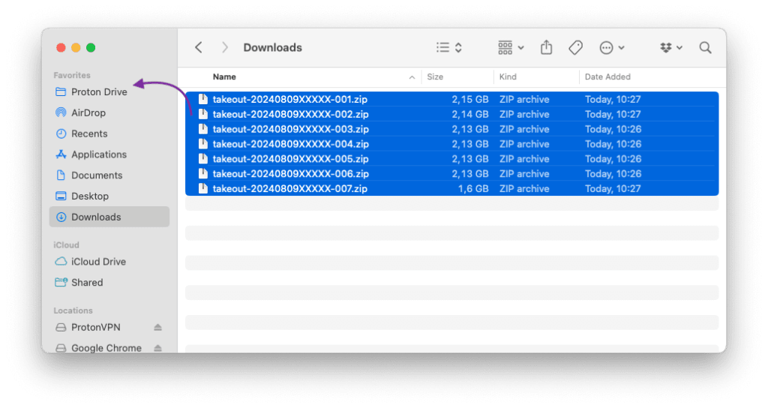Click the 2,14 GB size value
Image resolution: width=768 pixels, height=408 pixels.
469,114
